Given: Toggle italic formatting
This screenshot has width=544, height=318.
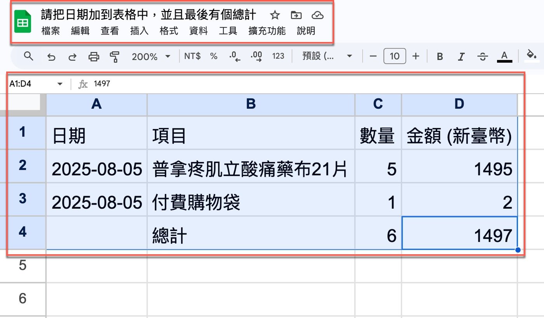Looking at the screenshot, I should [x=461, y=57].
